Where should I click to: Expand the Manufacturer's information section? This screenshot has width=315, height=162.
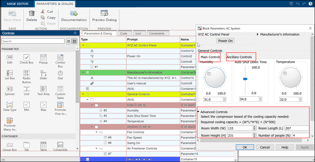(258, 35)
